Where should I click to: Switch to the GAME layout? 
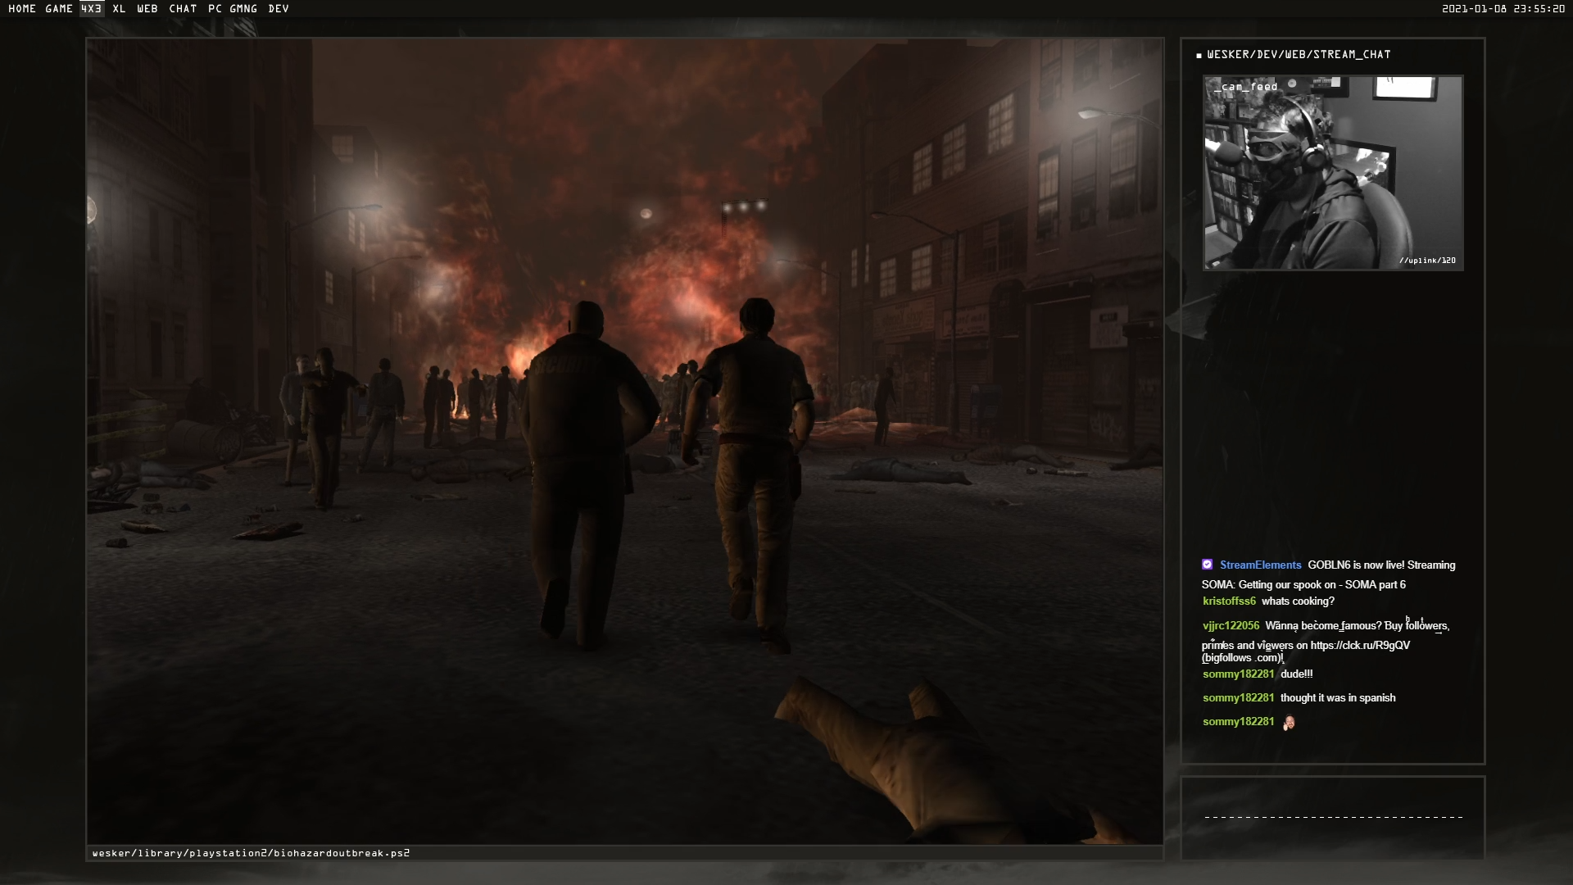59,9
